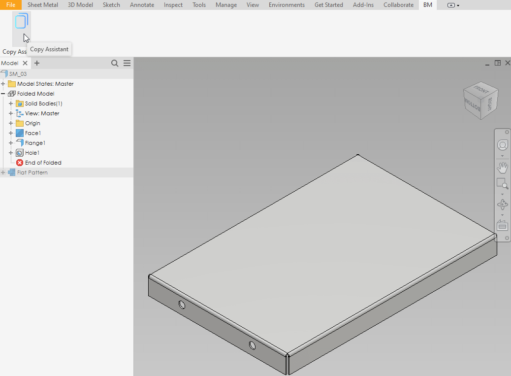
Task: Open navigation bar customize menu
Action: click(507, 238)
